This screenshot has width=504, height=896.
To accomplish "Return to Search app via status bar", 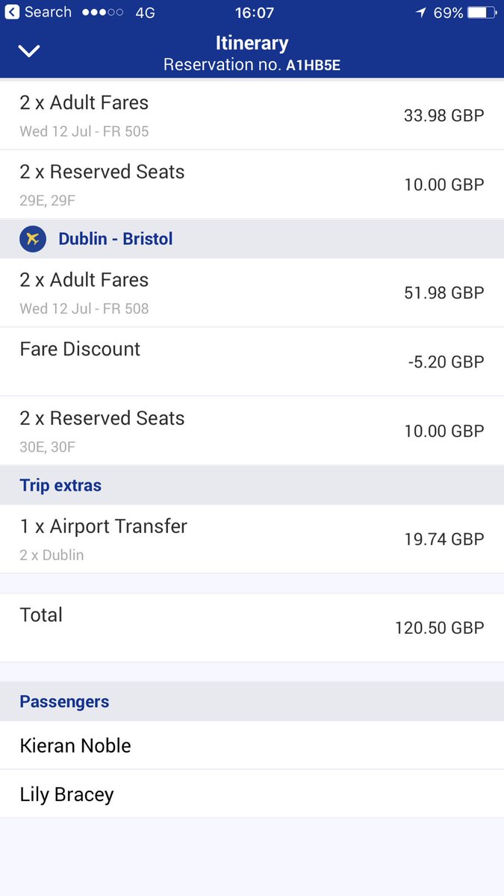I will (46, 13).
